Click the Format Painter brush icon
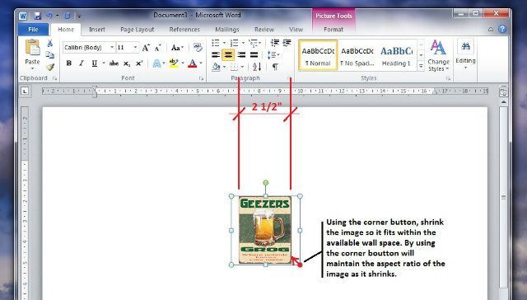This screenshot has height=300, width=527. [50, 68]
